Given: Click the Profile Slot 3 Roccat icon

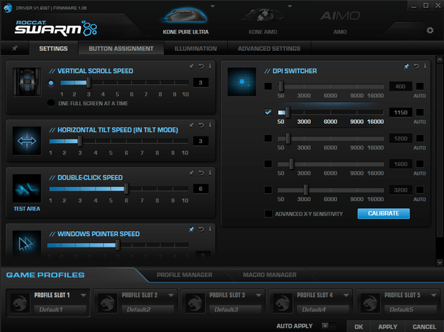Looking at the screenshot, I should point(195,303).
